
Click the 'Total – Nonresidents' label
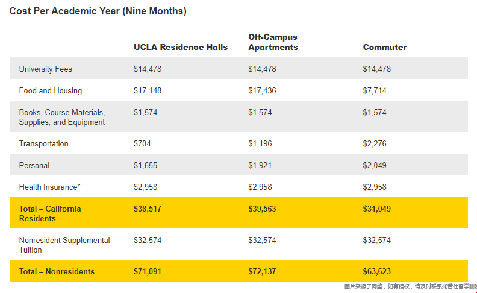[x=57, y=271]
